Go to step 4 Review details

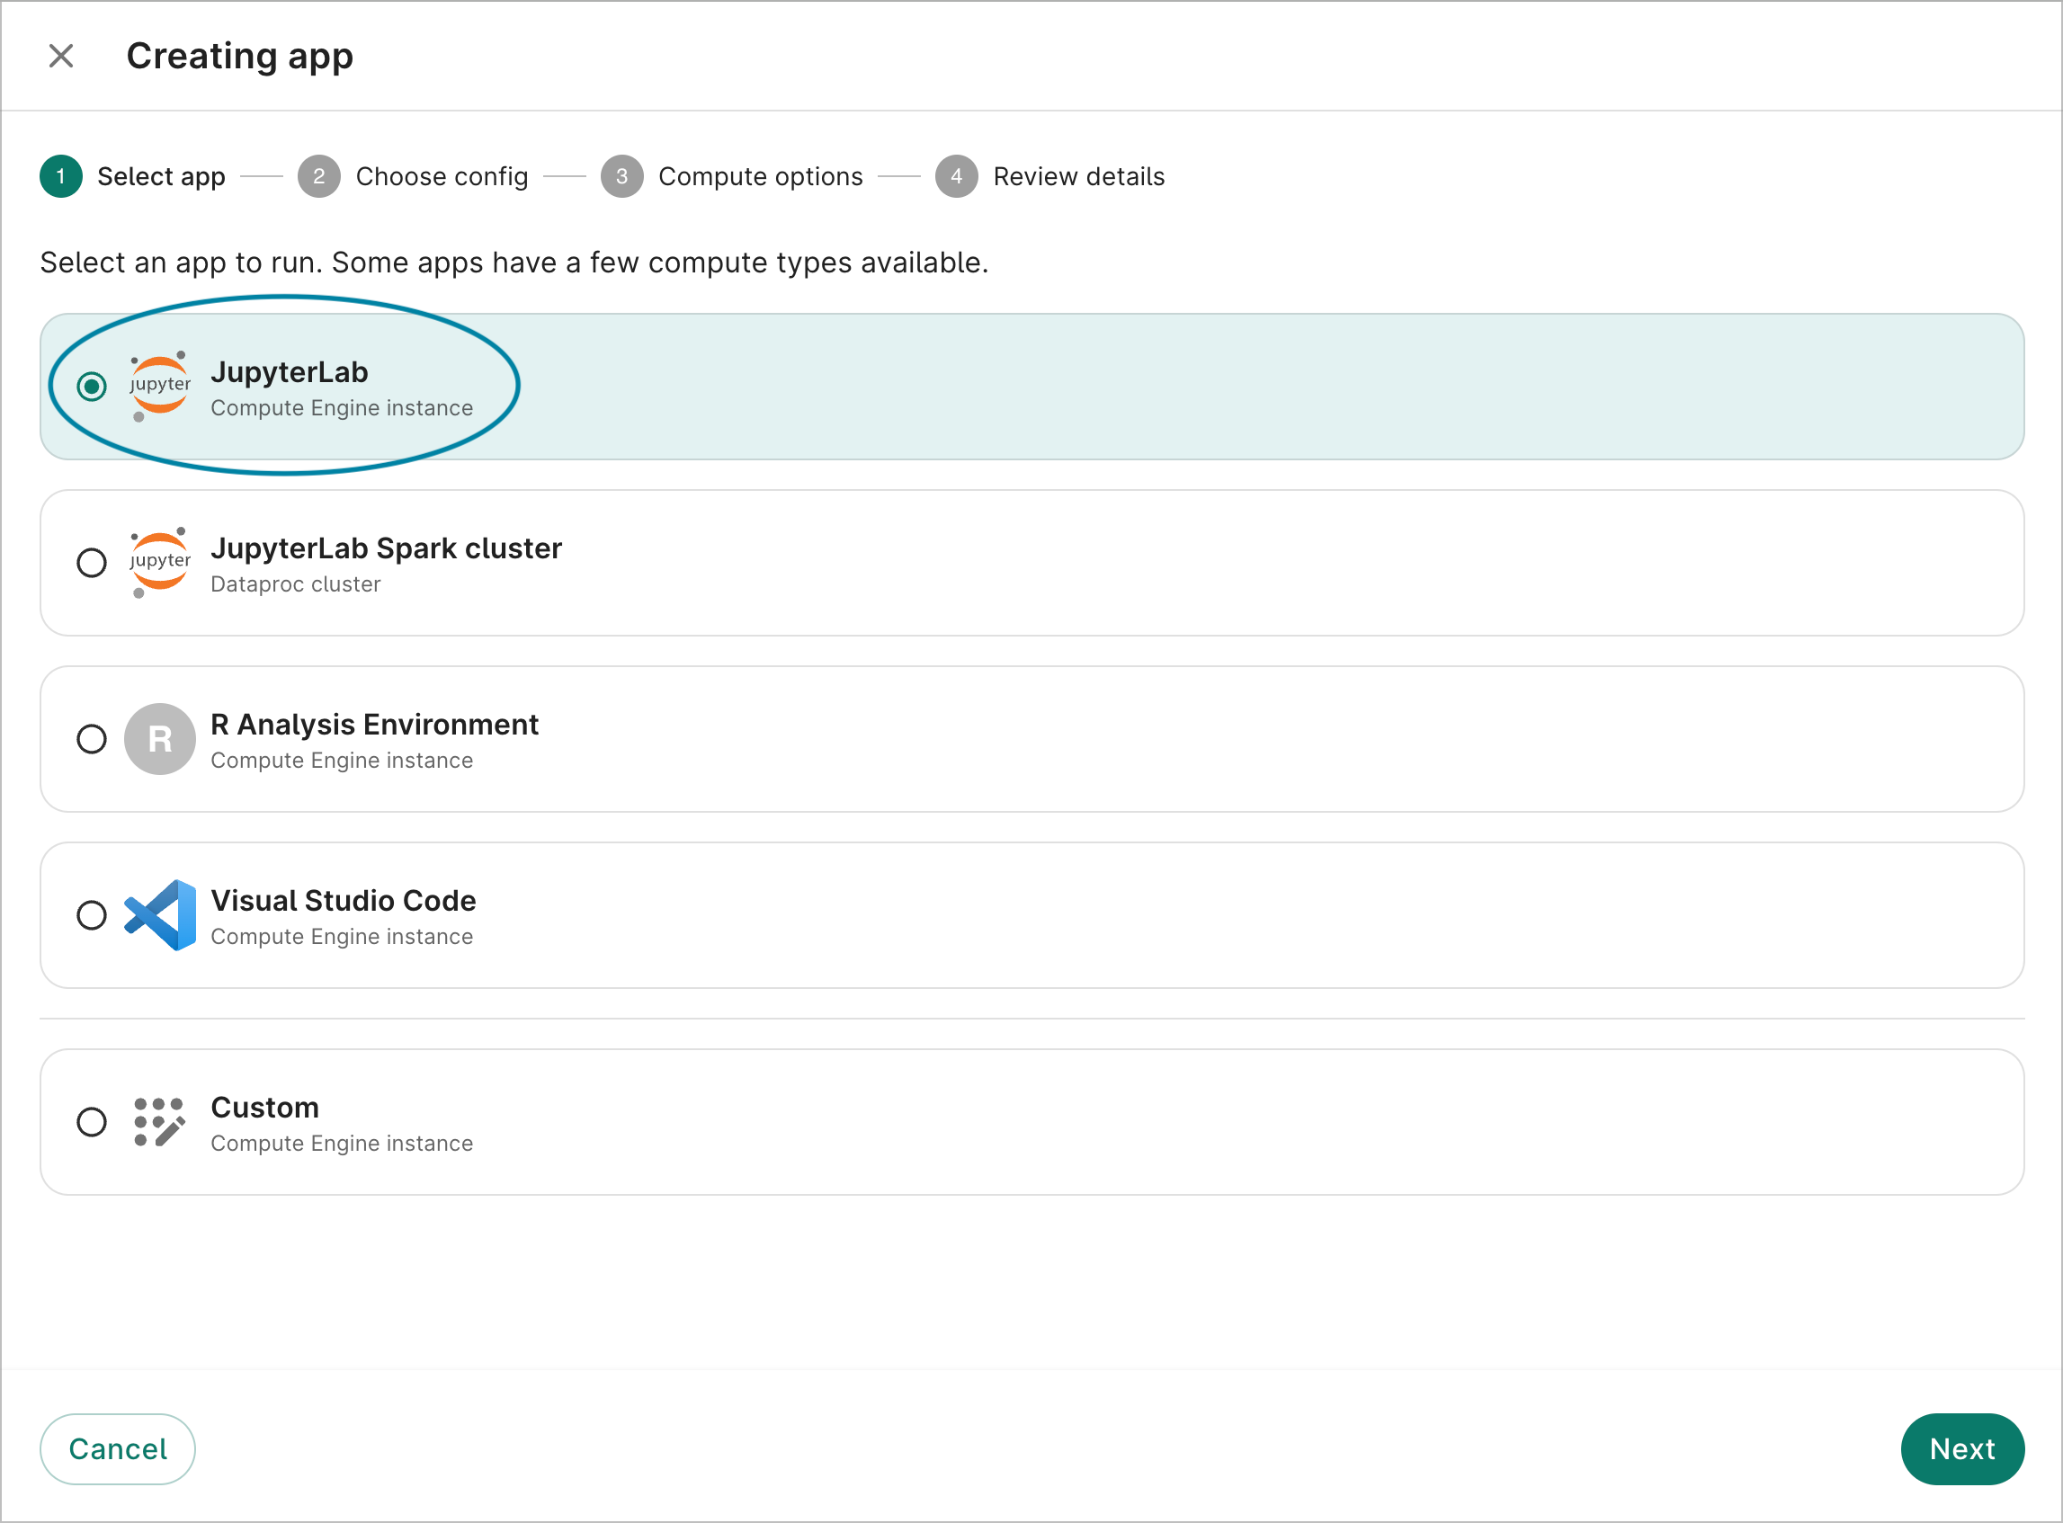pos(1049,176)
